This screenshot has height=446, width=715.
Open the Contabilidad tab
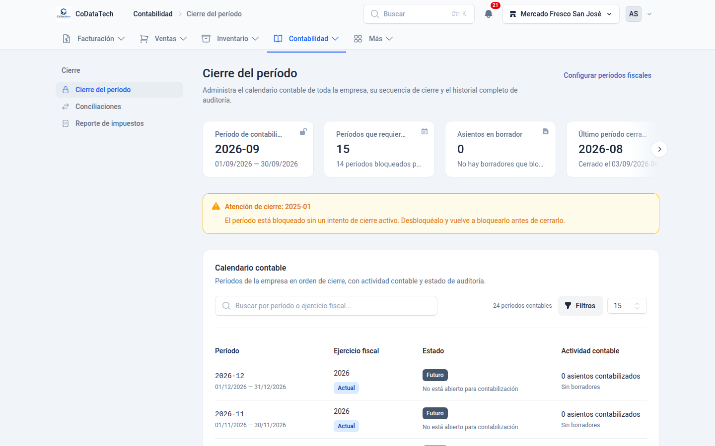[x=306, y=39]
